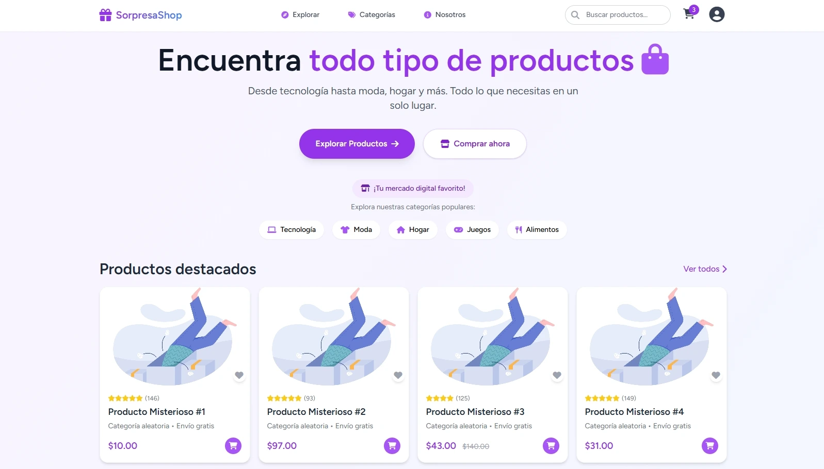This screenshot has height=469, width=824.
Task: Click the Explorar Productos button
Action: pyautogui.click(x=357, y=144)
